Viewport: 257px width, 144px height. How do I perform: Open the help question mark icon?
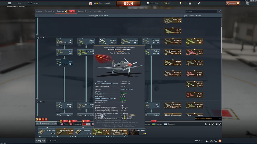[247, 3]
